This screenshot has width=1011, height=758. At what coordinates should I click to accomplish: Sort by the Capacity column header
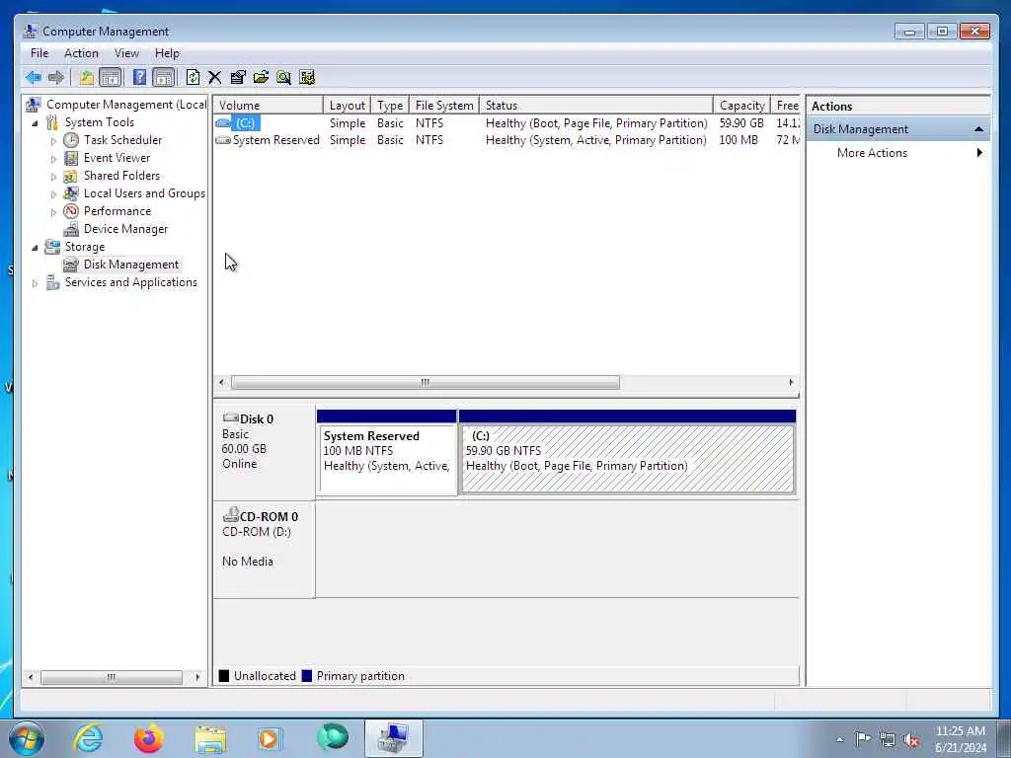point(741,105)
